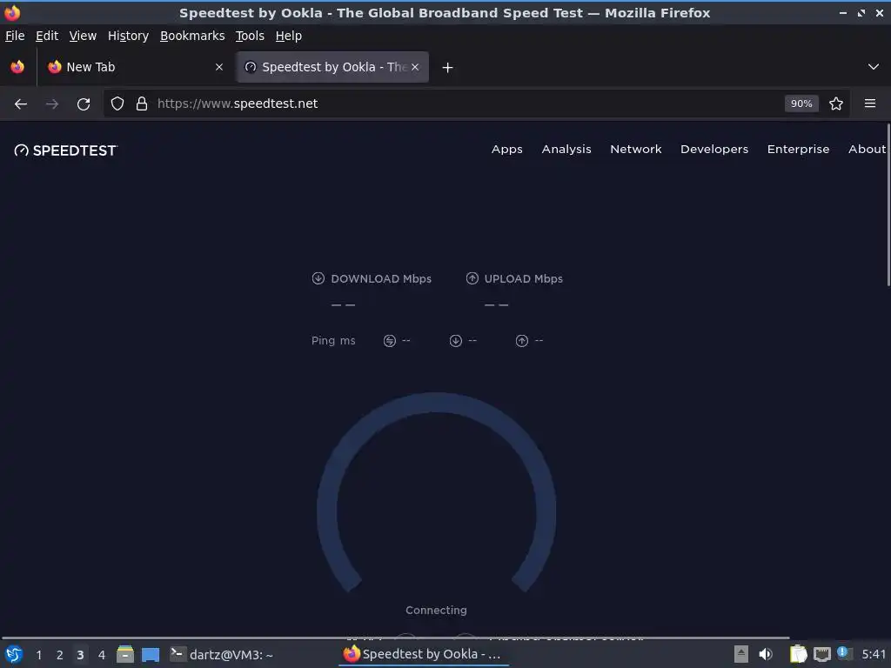This screenshot has width=891, height=668.
Task: Select the Speedtest by Ookla taskbar entry
Action: [x=424, y=655]
